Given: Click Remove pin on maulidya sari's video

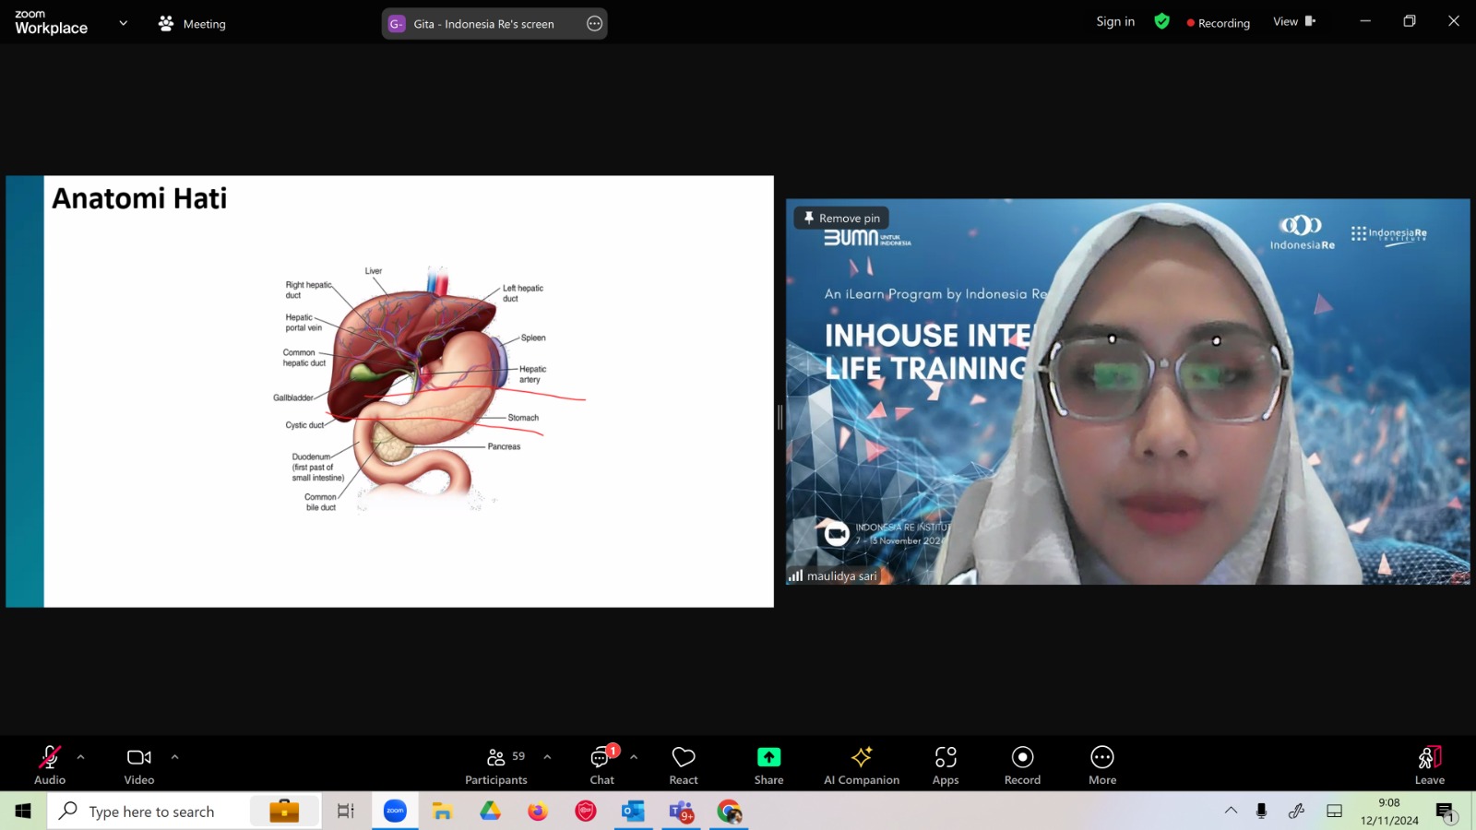Looking at the screenshot, I should point(841,218).
